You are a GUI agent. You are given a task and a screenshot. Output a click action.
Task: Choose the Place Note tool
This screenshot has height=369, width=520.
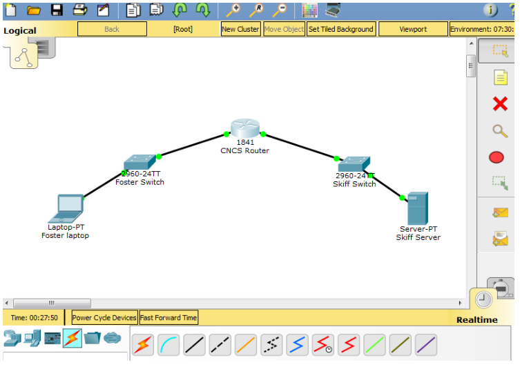pos(501,77)
